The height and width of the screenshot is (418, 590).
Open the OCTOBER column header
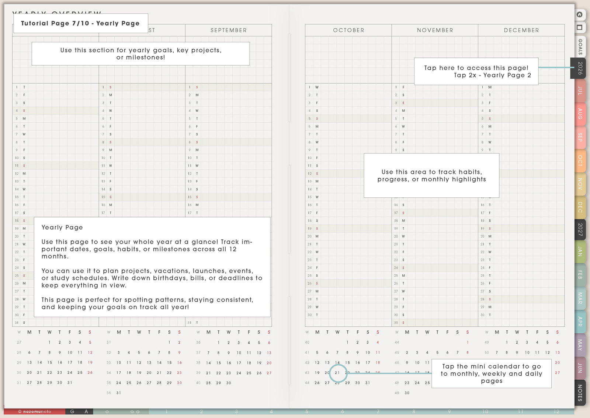(348, 30)
